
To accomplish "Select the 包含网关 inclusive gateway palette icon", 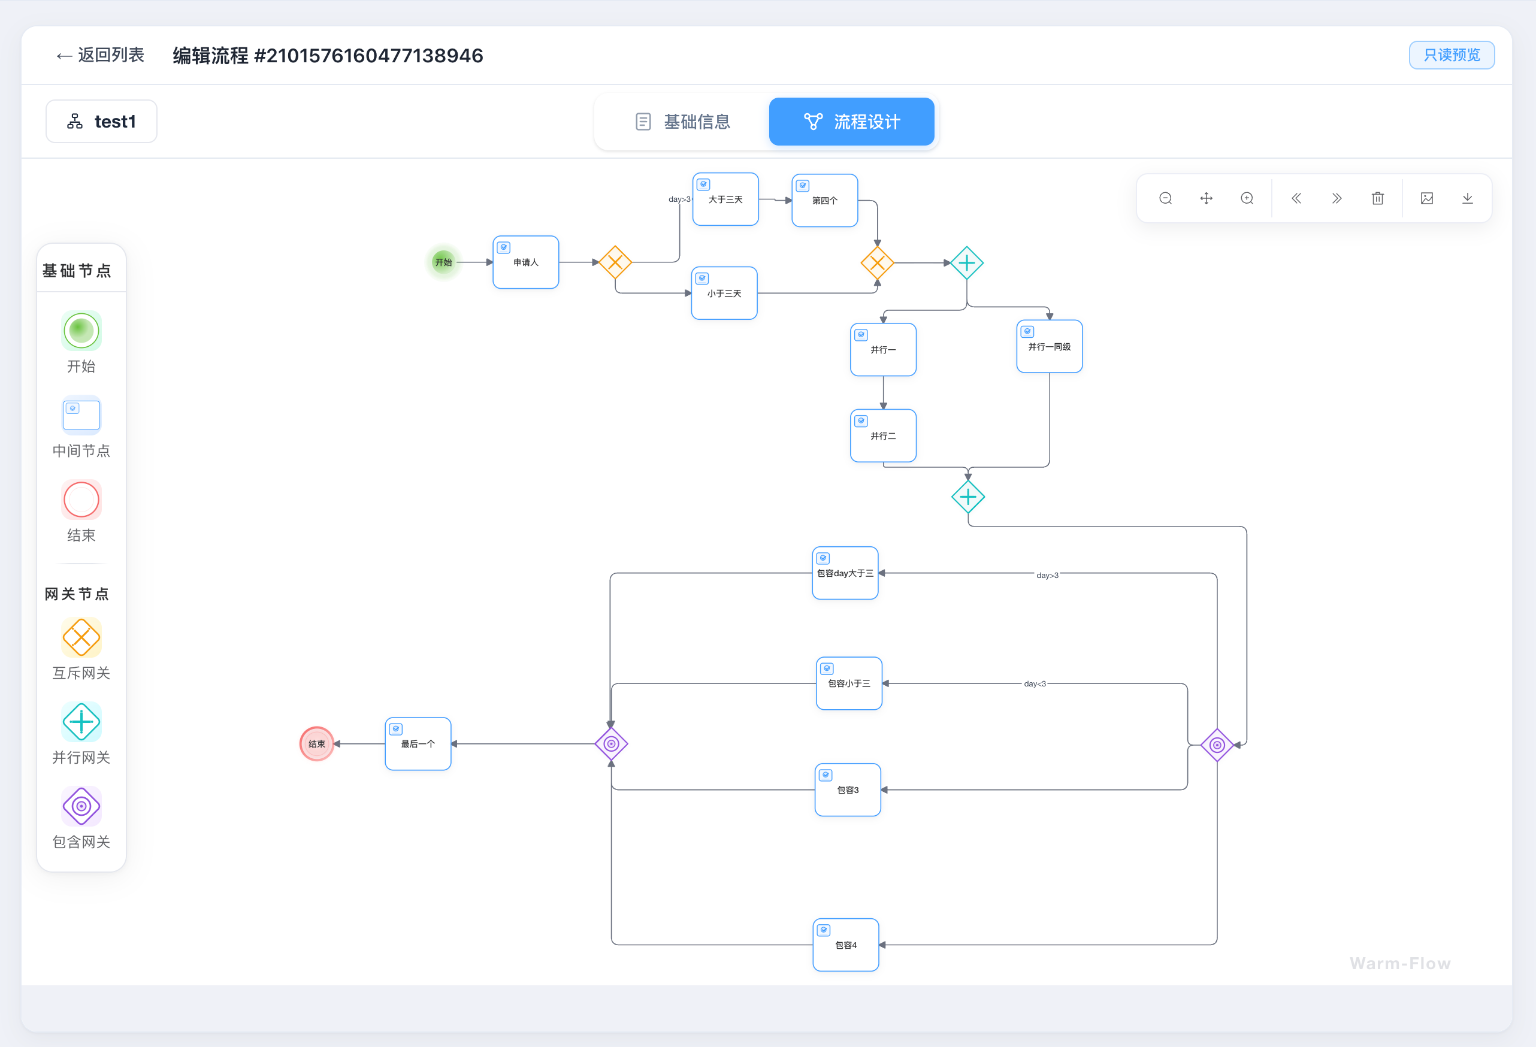I will (x=81, y=806).
